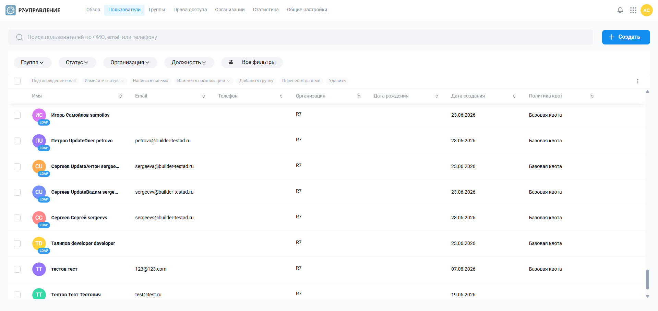The width and height of the screenshot is (658, 311).
Task: Click the Все фильтры sliders icon
Action: pyautogui.click(x=231, y=62)
